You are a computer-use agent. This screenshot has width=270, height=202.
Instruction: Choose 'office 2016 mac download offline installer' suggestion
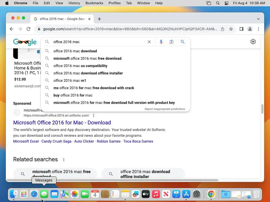click(115, 73)
